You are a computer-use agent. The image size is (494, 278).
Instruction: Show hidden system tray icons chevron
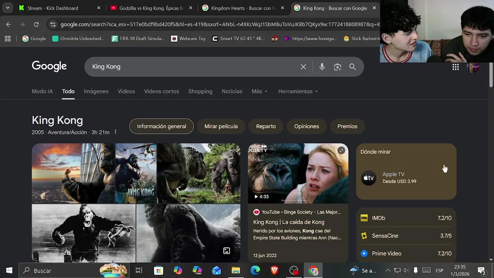(x=388, y=271)
